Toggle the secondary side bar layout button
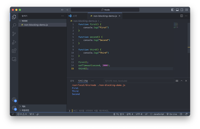 click(182, 10)
